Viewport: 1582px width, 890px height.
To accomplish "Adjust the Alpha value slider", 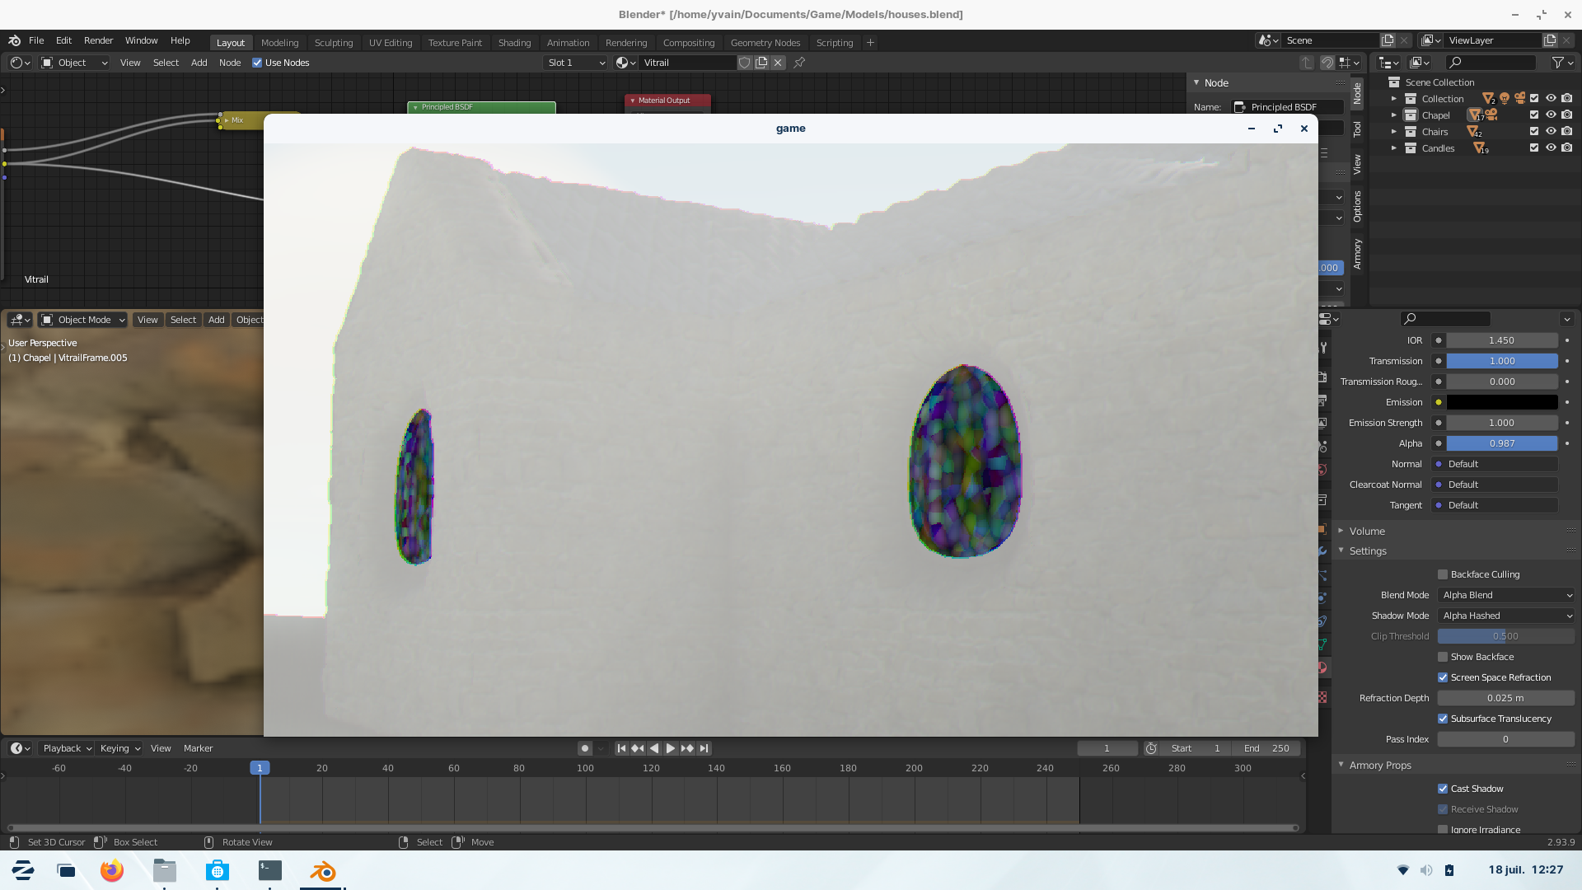I will [1501, 443].
